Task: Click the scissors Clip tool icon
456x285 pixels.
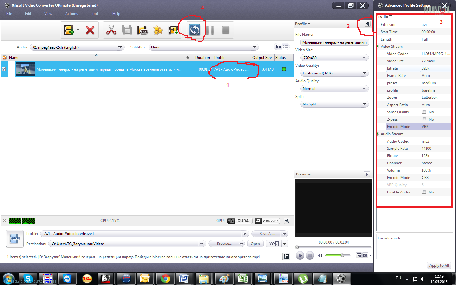Action: (x=111, y=30)
